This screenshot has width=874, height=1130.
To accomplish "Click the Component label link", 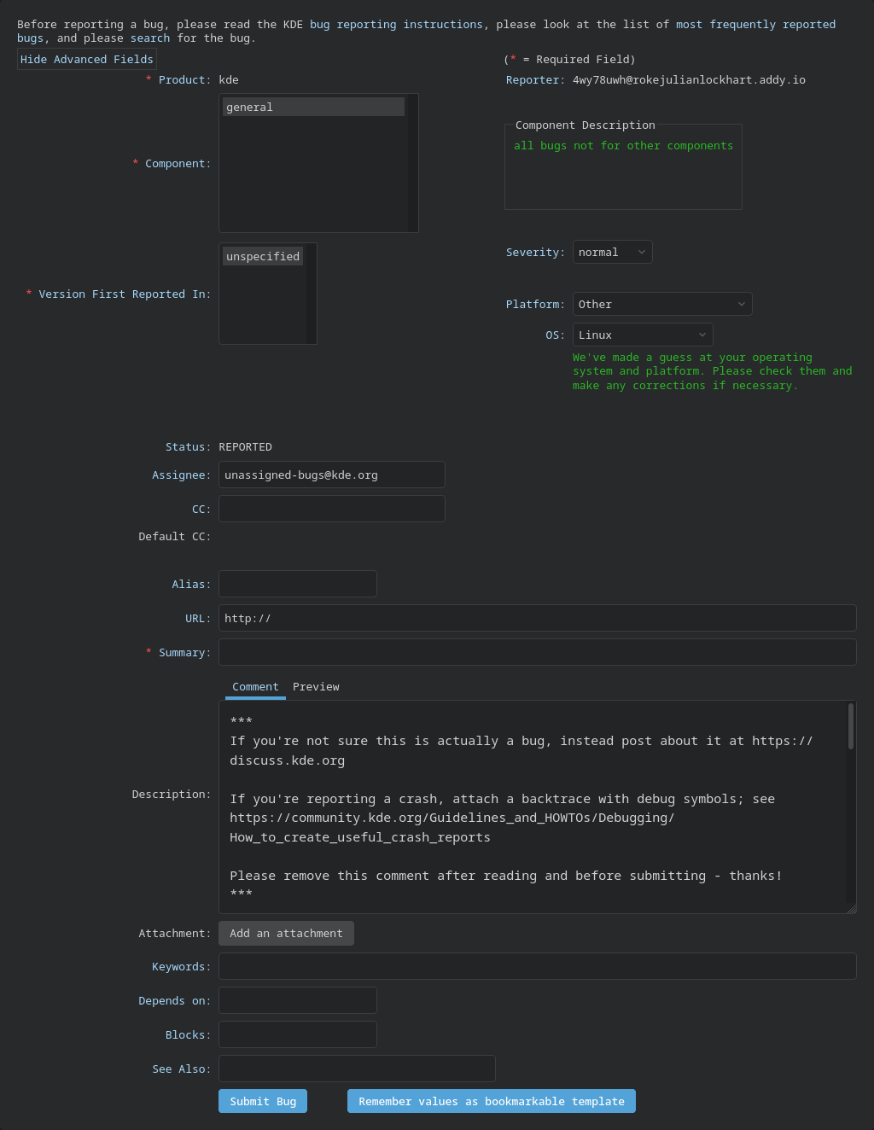I will [x=177, y=163].
